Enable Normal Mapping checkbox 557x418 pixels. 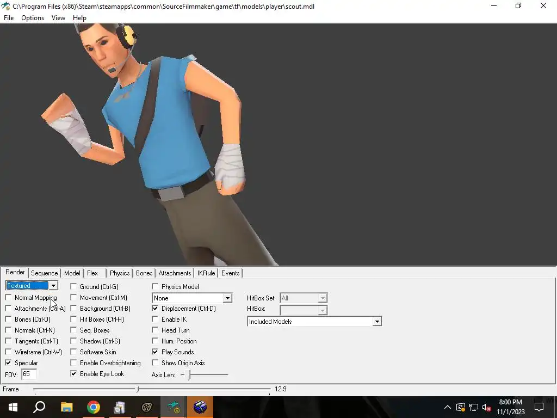tap(9, 298)
